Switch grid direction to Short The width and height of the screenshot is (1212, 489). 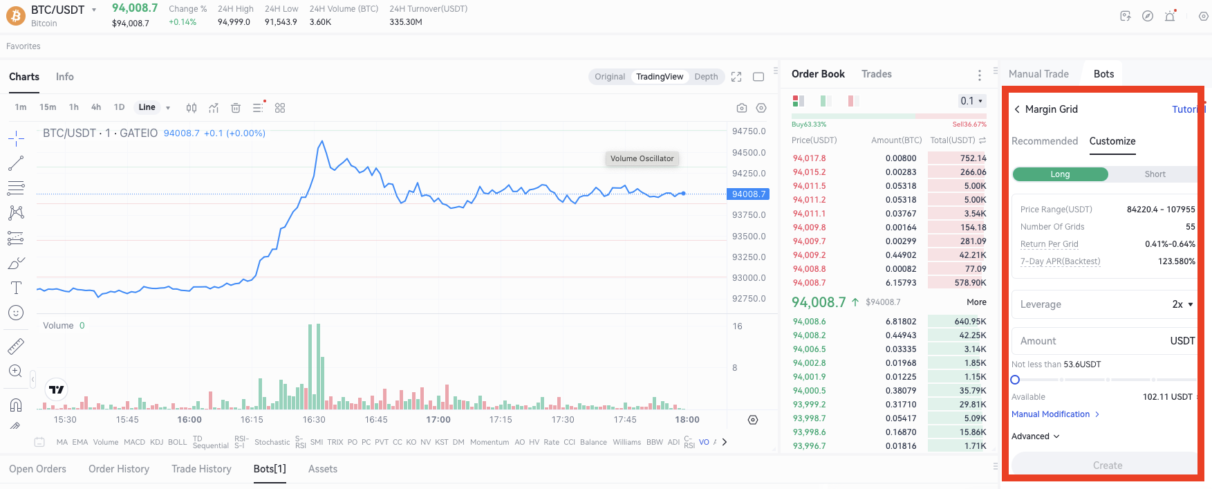[1154, 174]
